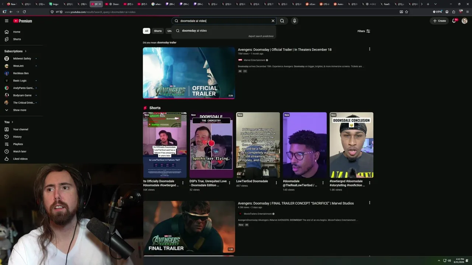Click 'doomsday trailer' did-you-mean suggestion

click(167, 43)
